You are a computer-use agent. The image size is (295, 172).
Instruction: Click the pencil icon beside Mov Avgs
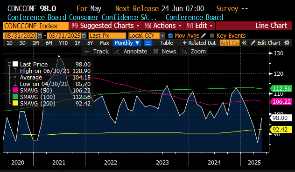[204, 36]
